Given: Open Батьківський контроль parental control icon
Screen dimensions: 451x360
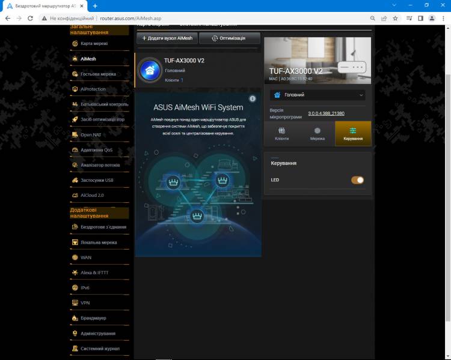Looking at the screenshot, I should pos(75,104).
